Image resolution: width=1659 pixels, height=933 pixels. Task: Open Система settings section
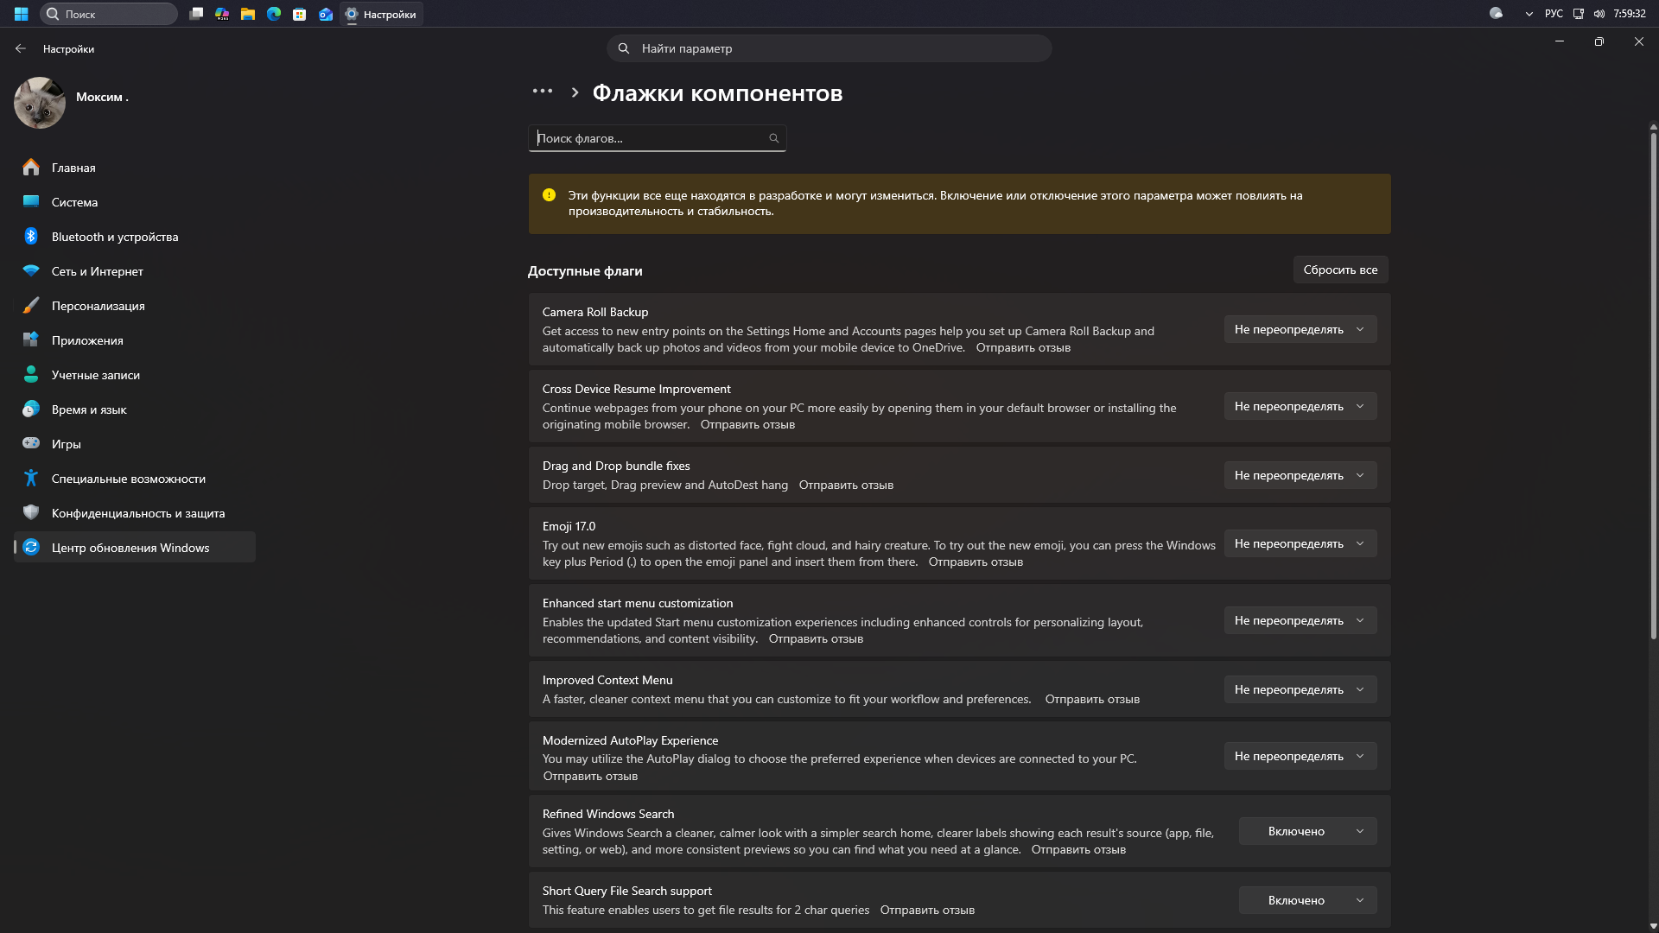tap(135, 202)
